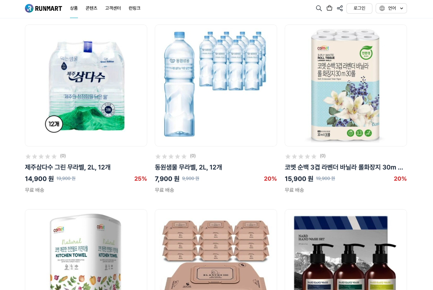Open 제주삼다수 그린 무라벨 product title

click(68, 167)
